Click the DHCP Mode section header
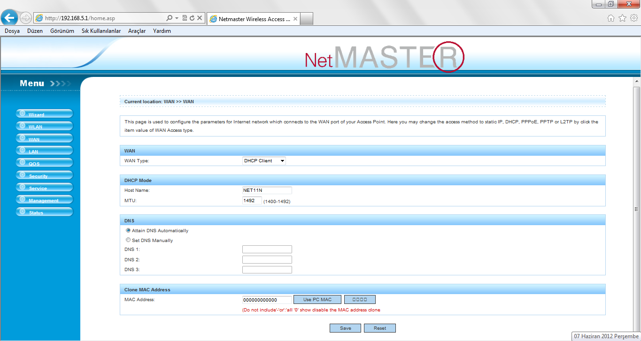 (363, 180)
